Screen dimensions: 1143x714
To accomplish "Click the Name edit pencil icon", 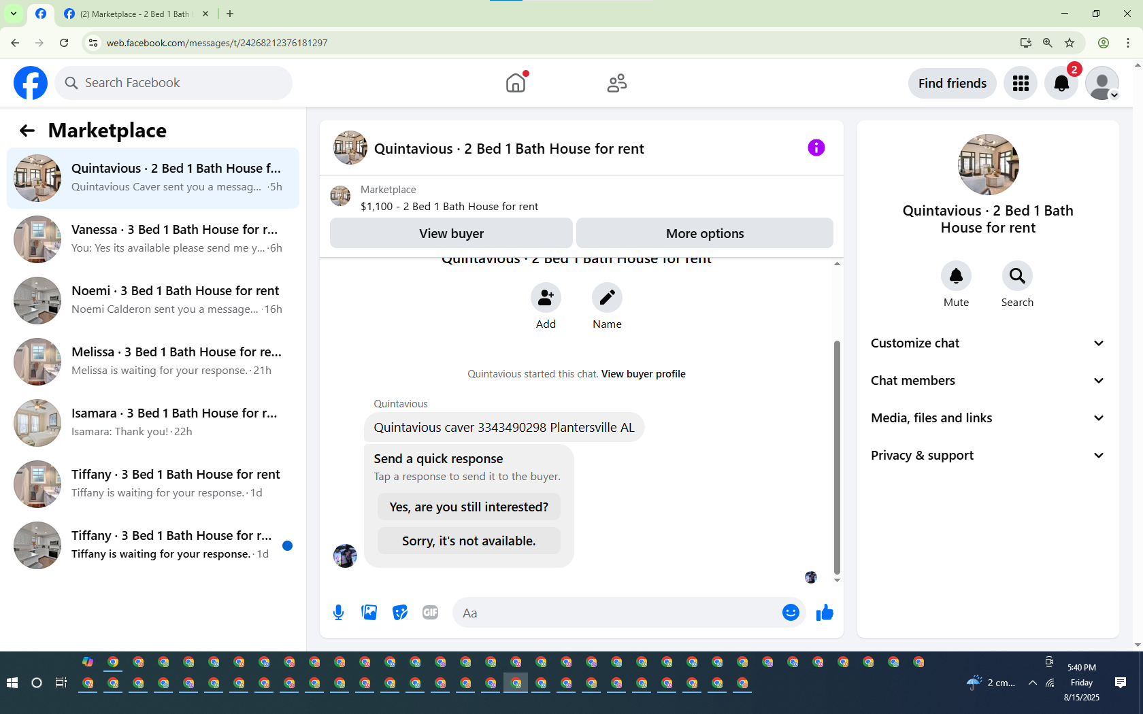I will [607, 298].
